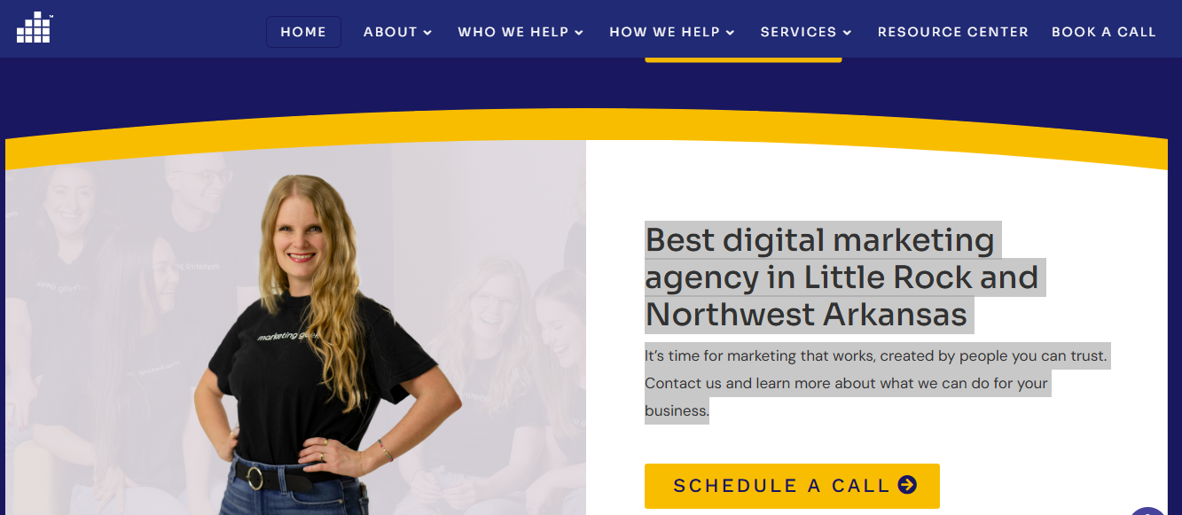
Task: Click the yellow SCHEDULE A CALL button
Action: 792,486
